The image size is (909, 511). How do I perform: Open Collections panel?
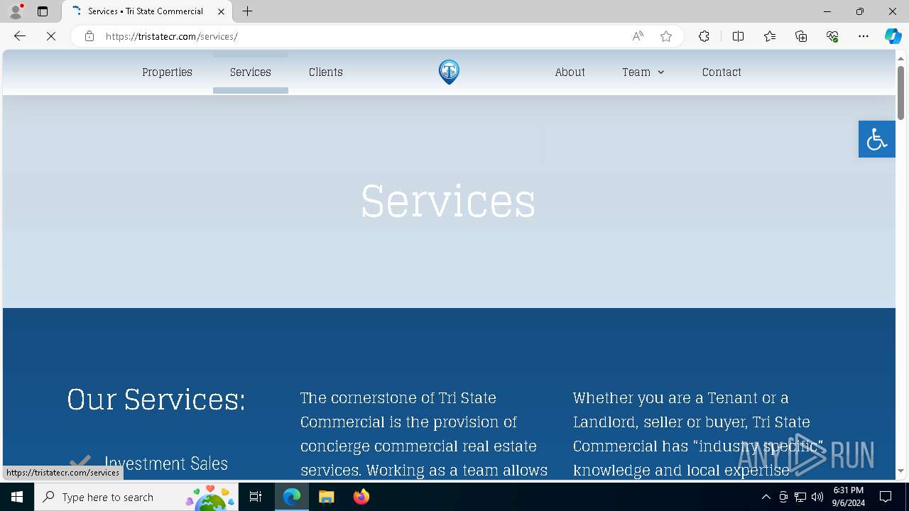coord(801,36)
